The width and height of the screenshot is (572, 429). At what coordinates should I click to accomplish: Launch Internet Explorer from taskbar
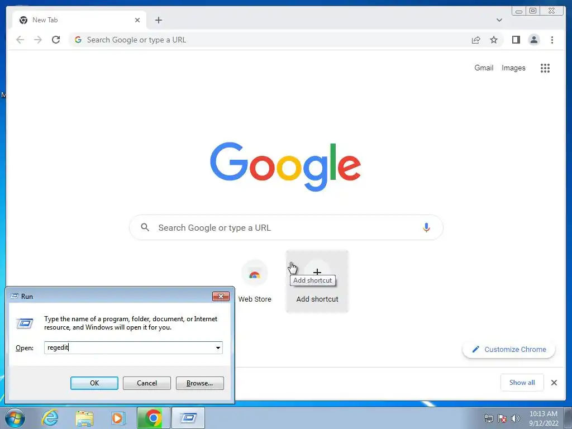tap(50, 418)
